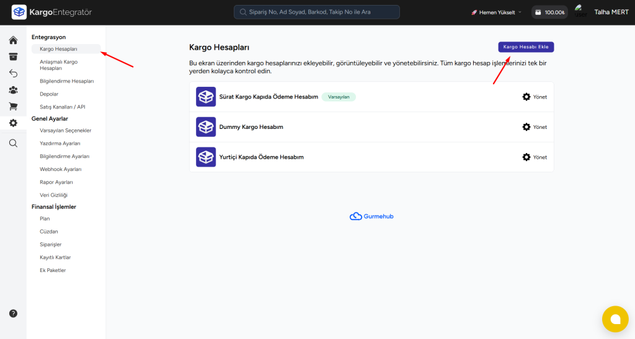Click the KargoEntegratör logo
The width and height of the screenshot is (635, 339).
point(52,12)
